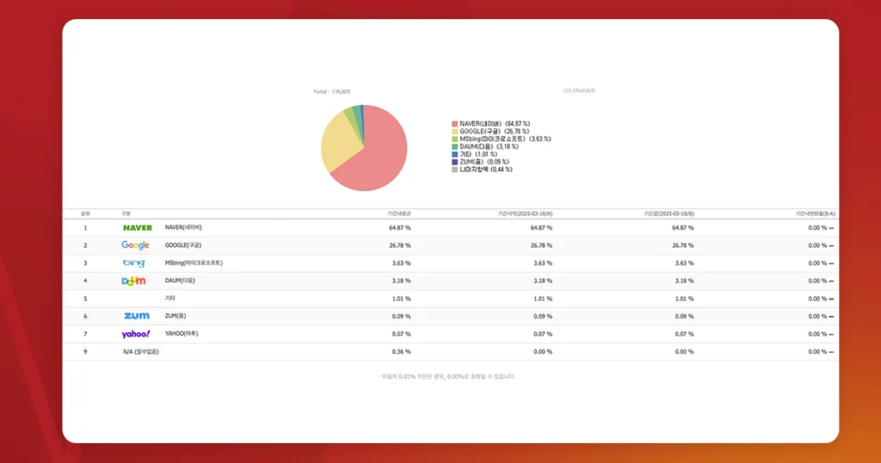Click the footnote about ratios under 0.01%

point(447,376)
